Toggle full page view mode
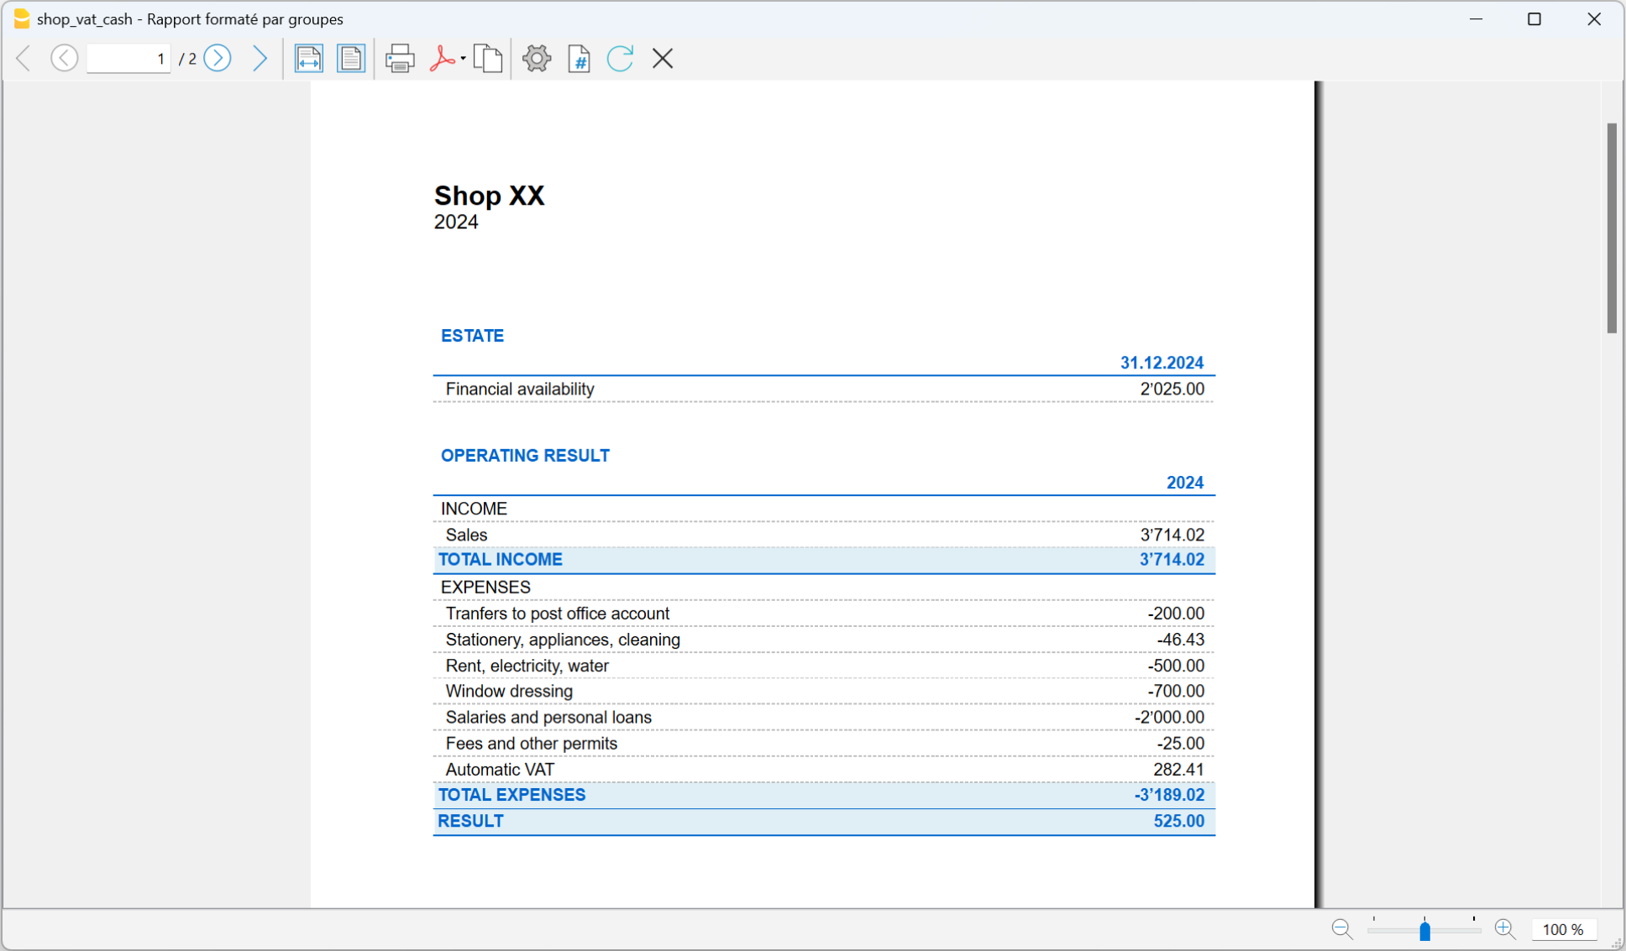Viewport: 1626px width, 951px height. coord(351,59)
